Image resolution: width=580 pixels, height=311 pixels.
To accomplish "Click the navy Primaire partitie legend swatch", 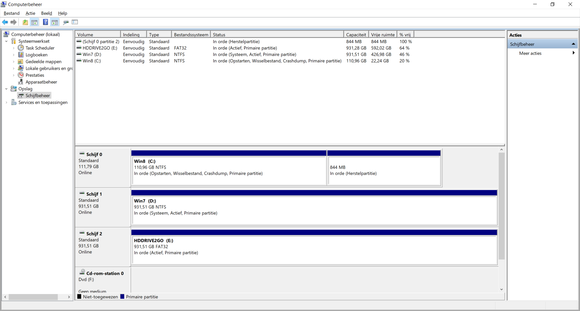I will [122, 297].
